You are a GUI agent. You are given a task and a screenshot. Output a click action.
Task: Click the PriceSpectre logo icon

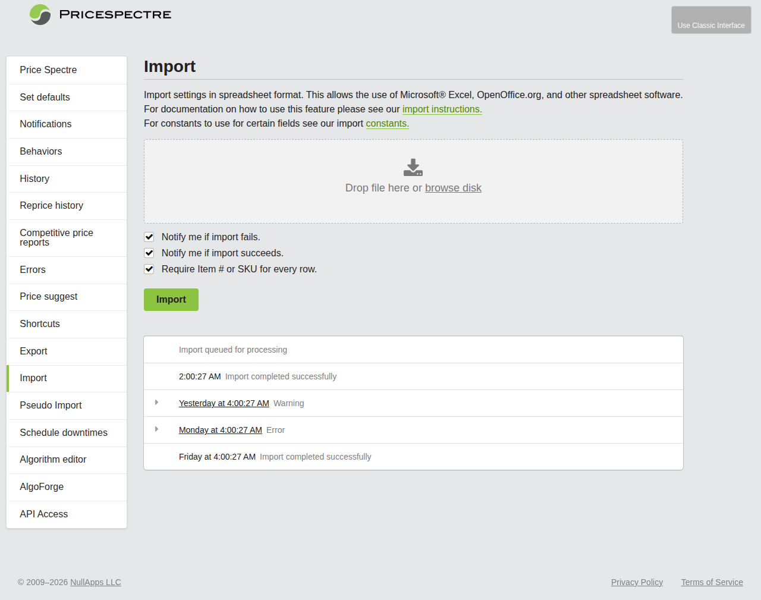39,14
